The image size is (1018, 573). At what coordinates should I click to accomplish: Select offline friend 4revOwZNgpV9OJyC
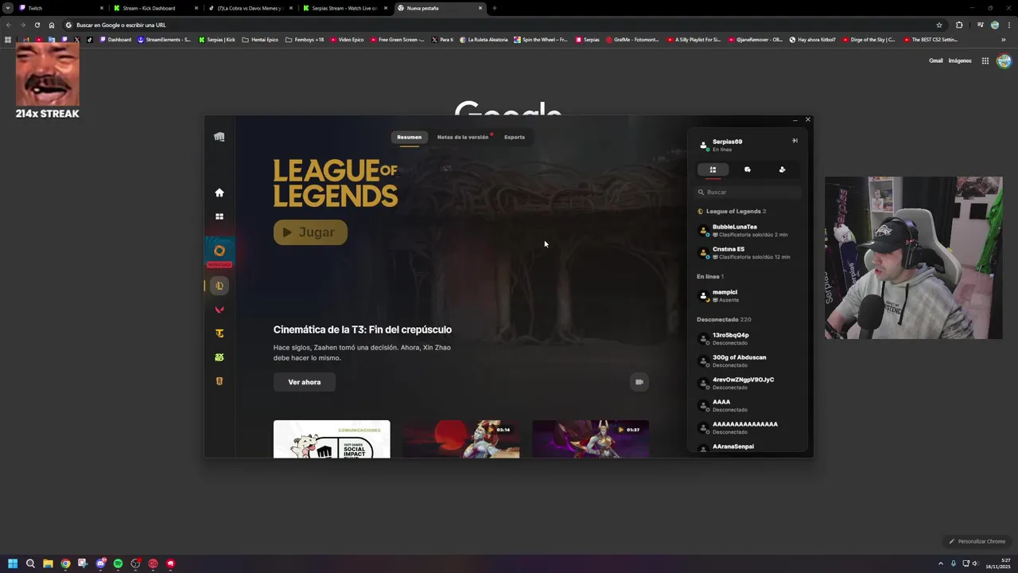pyautogui.click(x=748, y=384)
